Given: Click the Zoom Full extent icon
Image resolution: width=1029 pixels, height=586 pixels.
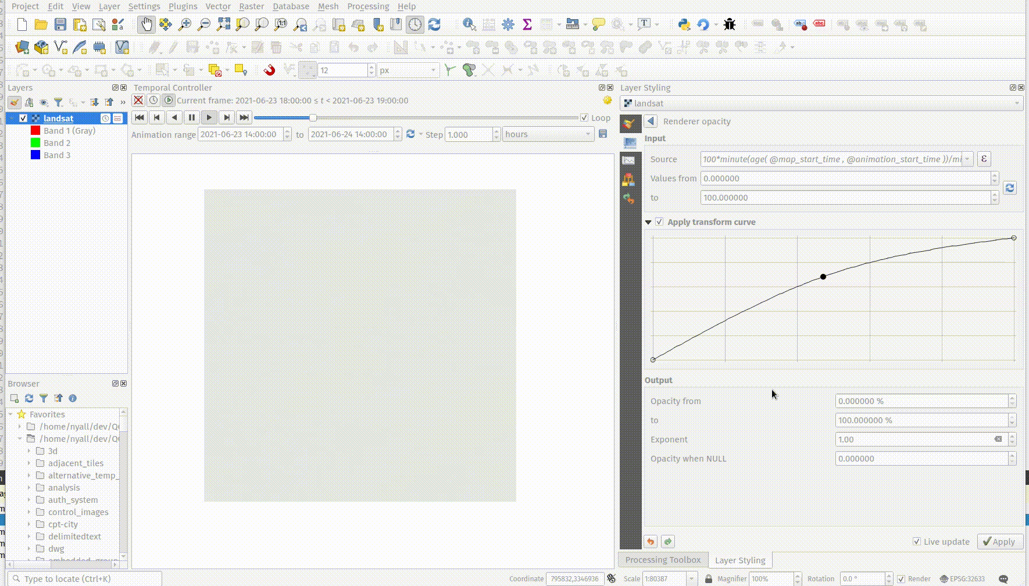Looking at the screenshot, I should pyautogui.click(x=223, y=24).
